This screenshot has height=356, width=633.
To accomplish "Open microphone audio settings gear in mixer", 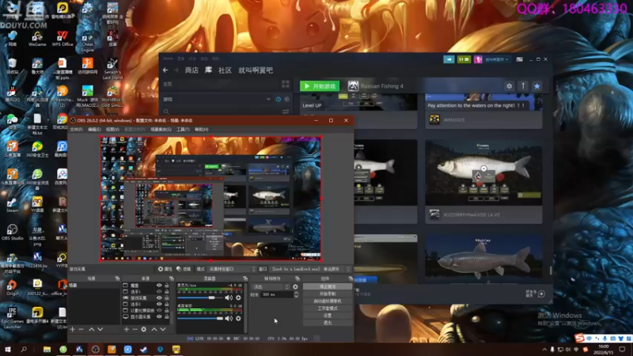I will click(238, 298).
